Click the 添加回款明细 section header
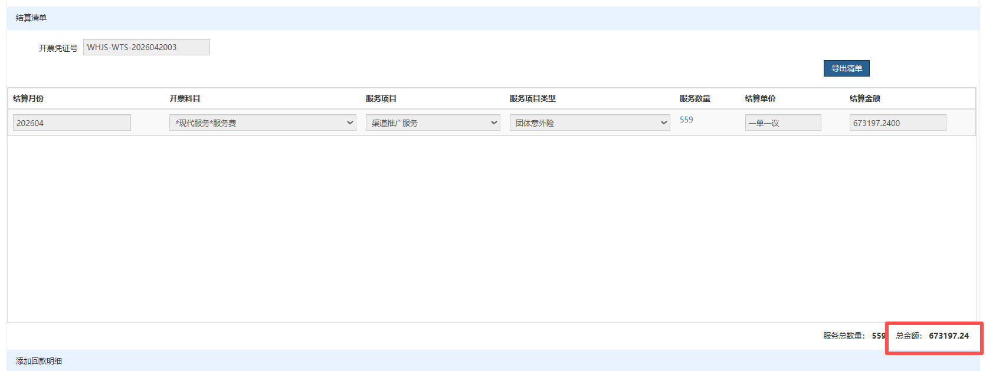The height and width of the screenshot is (371, 986). pyautogui.click(x=39, y=361)
